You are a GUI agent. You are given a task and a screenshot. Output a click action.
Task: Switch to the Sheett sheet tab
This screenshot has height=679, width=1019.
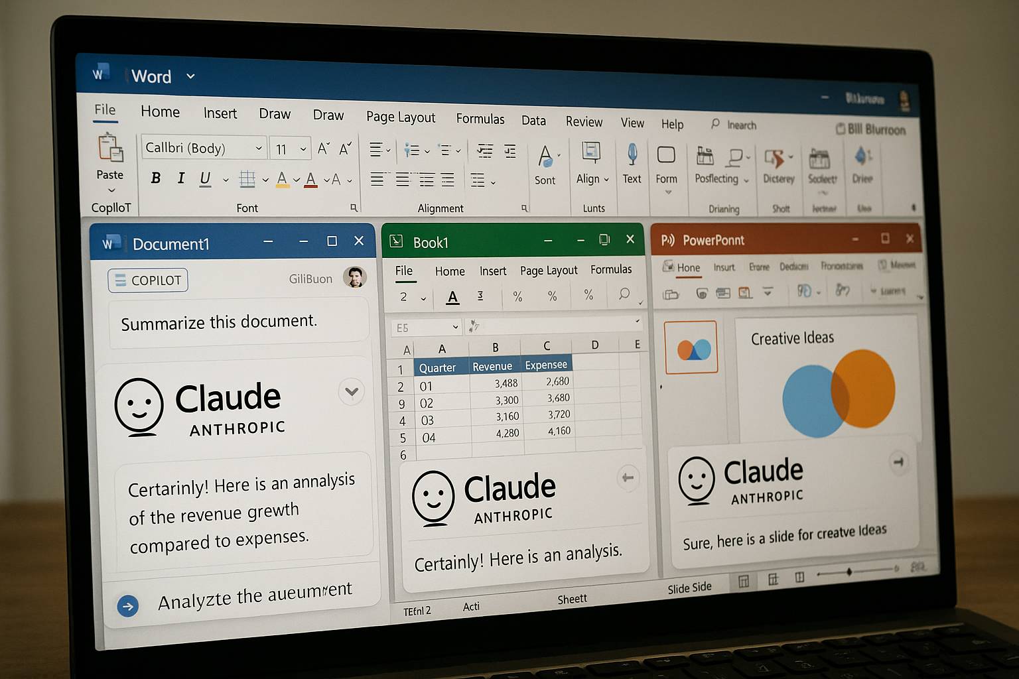pyautogui.click(x=572, y=599)
